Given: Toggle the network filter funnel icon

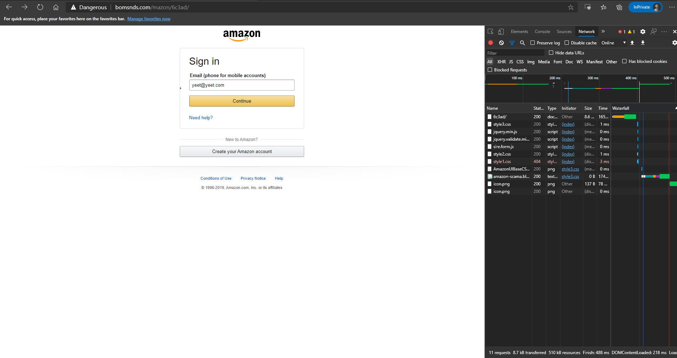Looking at the screenshot, I should pyautogui.click(x=512, y=43).
